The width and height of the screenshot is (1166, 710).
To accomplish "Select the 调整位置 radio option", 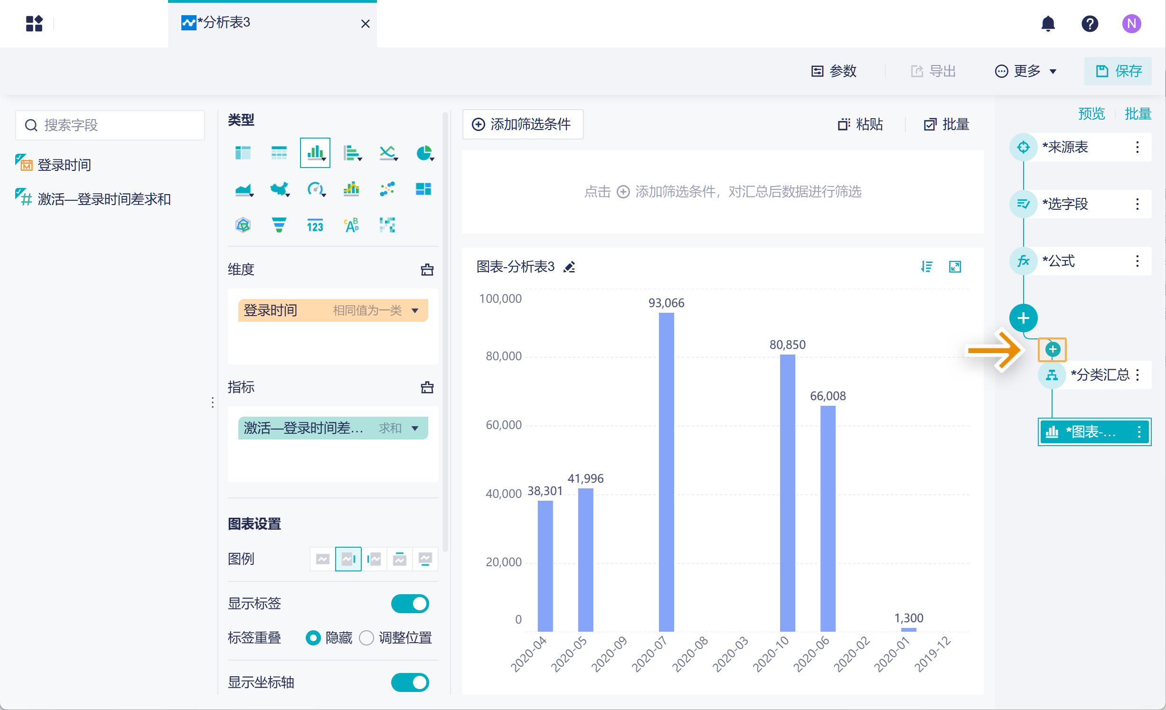I will (x=367, y=637).
